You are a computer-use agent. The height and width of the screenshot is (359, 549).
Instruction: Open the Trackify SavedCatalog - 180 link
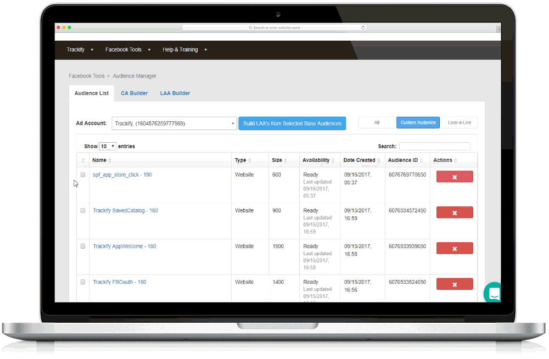pyautogui.click(x=125, y=210)
